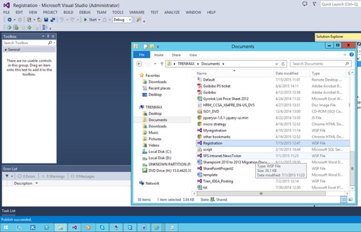Screen dimensions: 361x232
Task: Toggle the 0 Warnings filter
Action: click(x=54, y=176)
